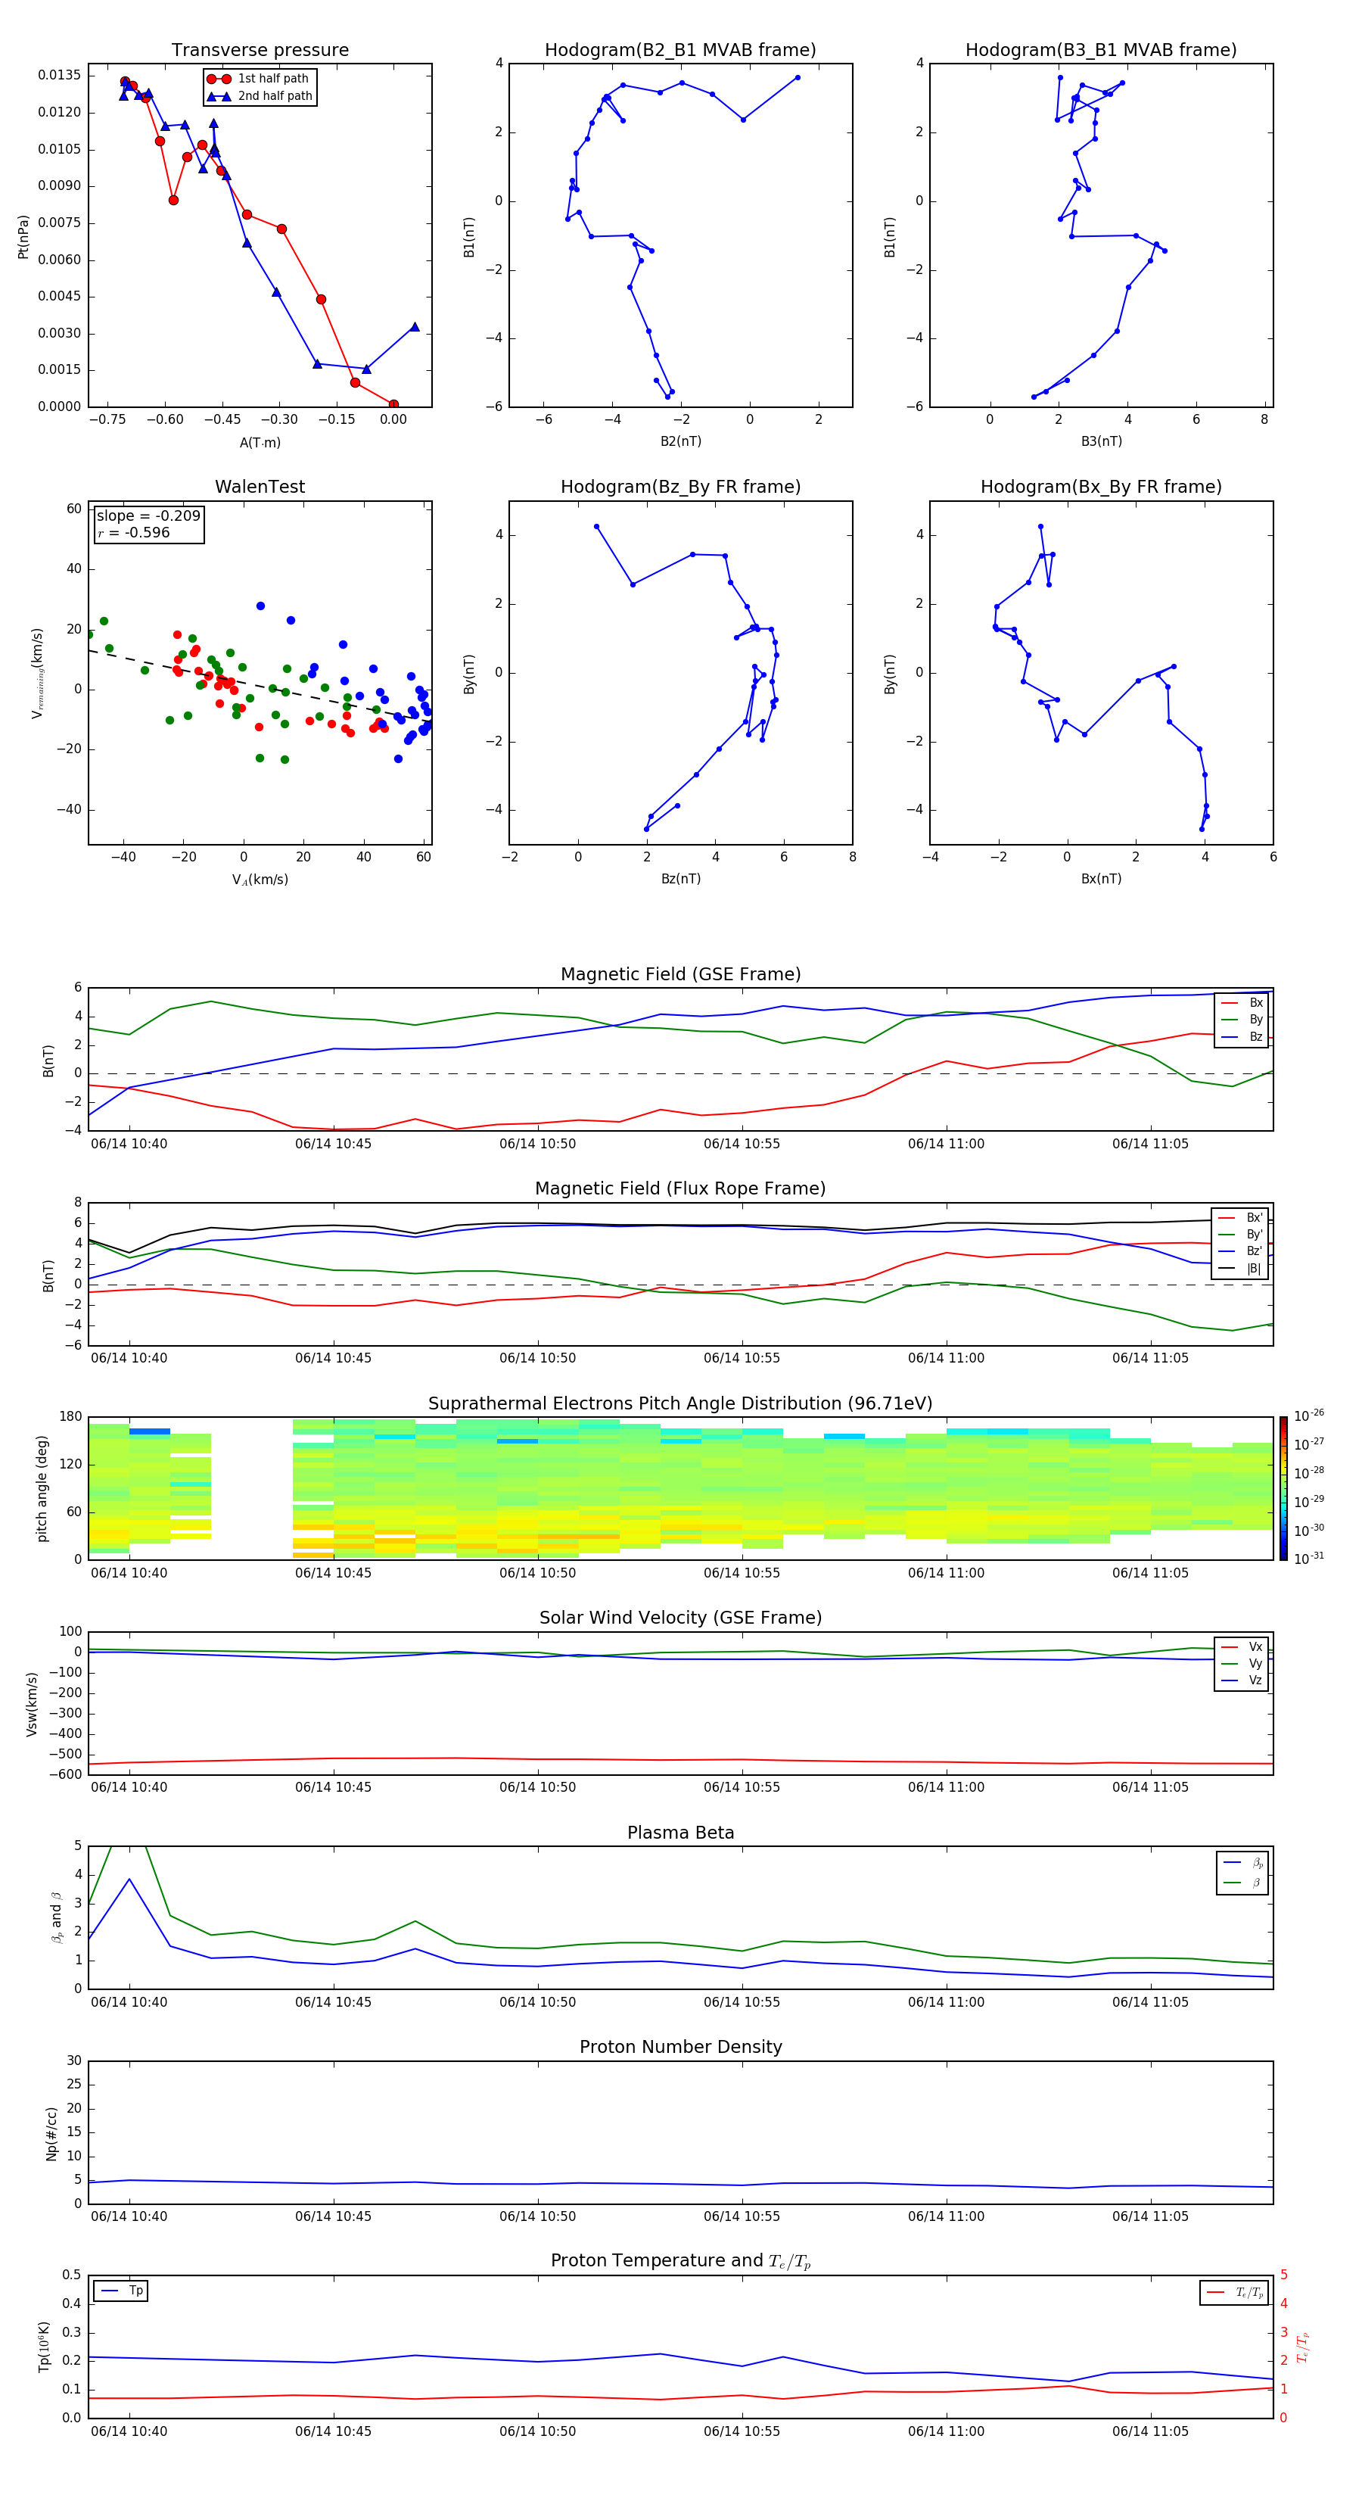
Task: Click the 'Vsw(km/s)' axis label
Action: pos(32,1704)
